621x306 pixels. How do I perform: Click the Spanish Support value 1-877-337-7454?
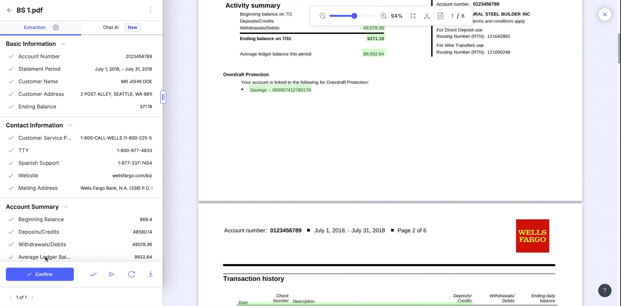135,163
